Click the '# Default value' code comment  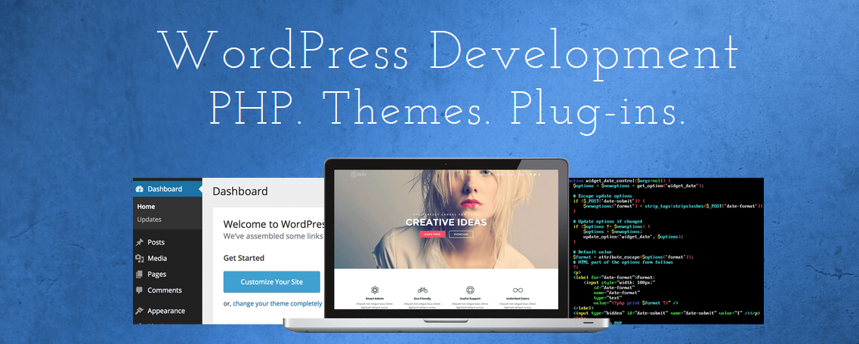click(x=591, y=251)
